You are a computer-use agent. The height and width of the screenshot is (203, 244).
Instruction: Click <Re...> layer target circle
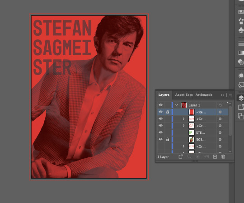(220, 112)
